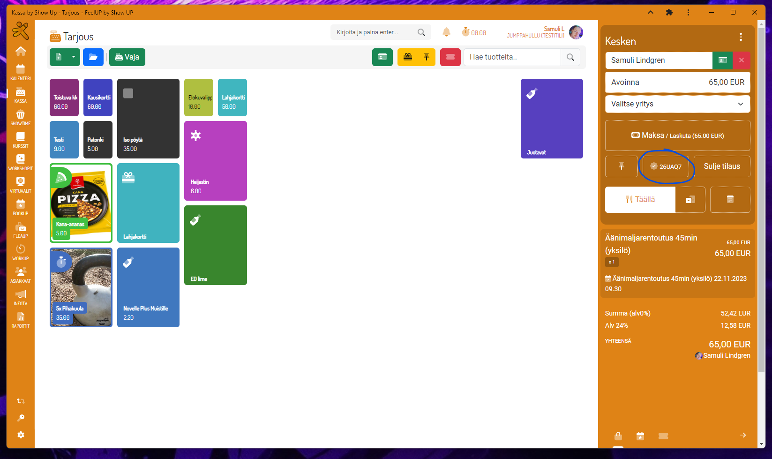Click the gift card icon in yellow toolbar
The height and width of the screenshot is (459, 772).
click(407, 57)
